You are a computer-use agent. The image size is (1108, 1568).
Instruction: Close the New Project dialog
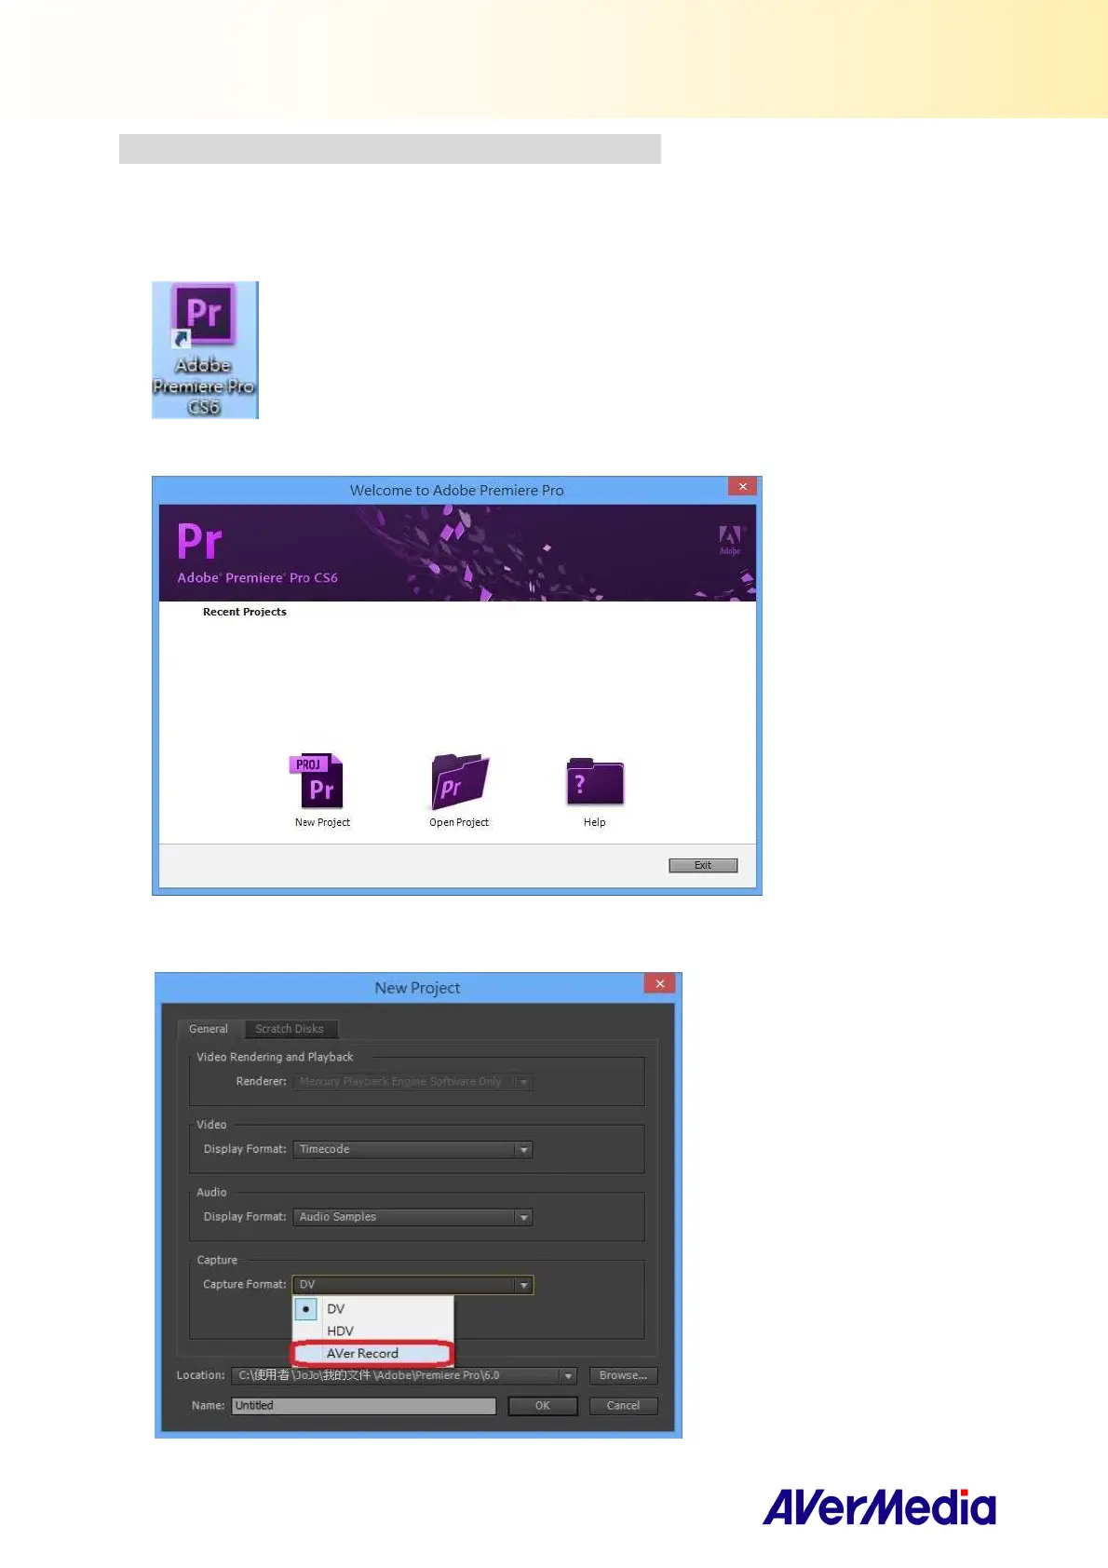tap(659, 984)
